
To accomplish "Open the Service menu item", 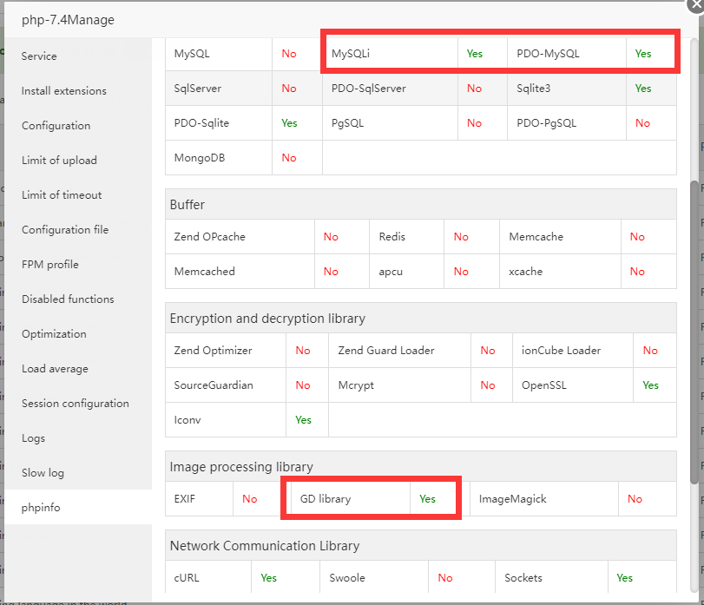I will 39,56.
